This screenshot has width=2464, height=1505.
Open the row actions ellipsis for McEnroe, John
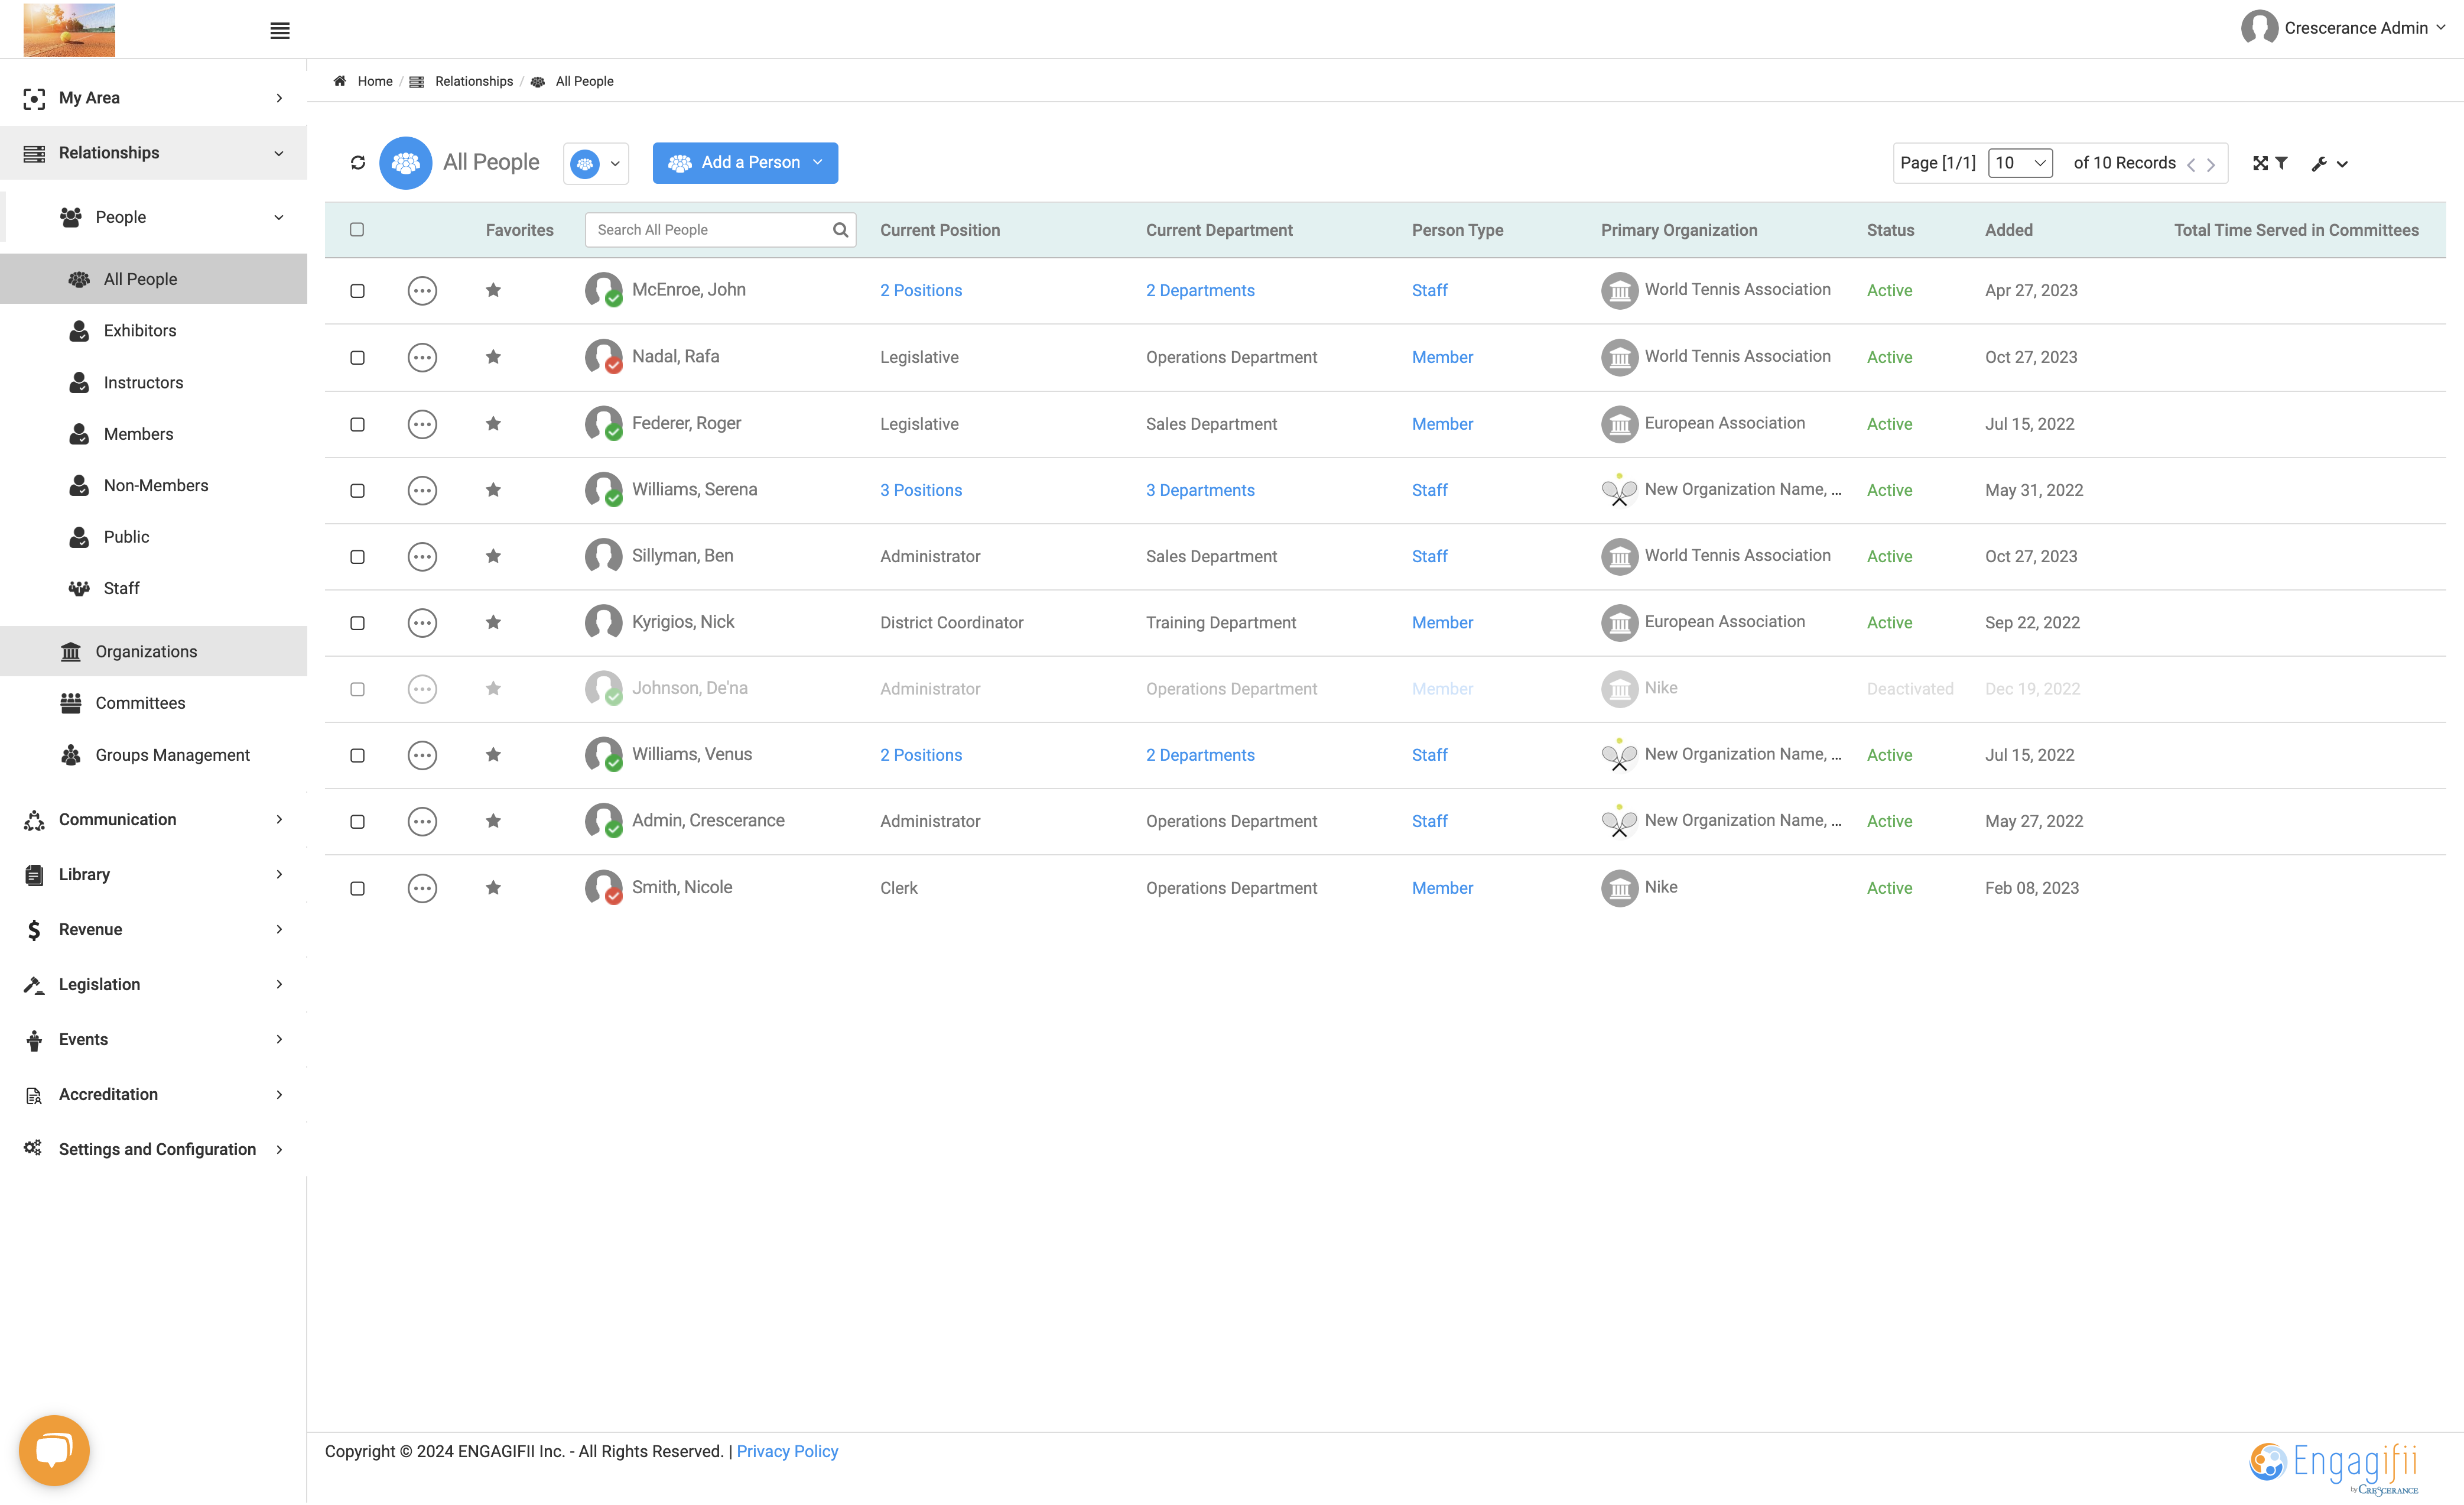coord(422,291)
